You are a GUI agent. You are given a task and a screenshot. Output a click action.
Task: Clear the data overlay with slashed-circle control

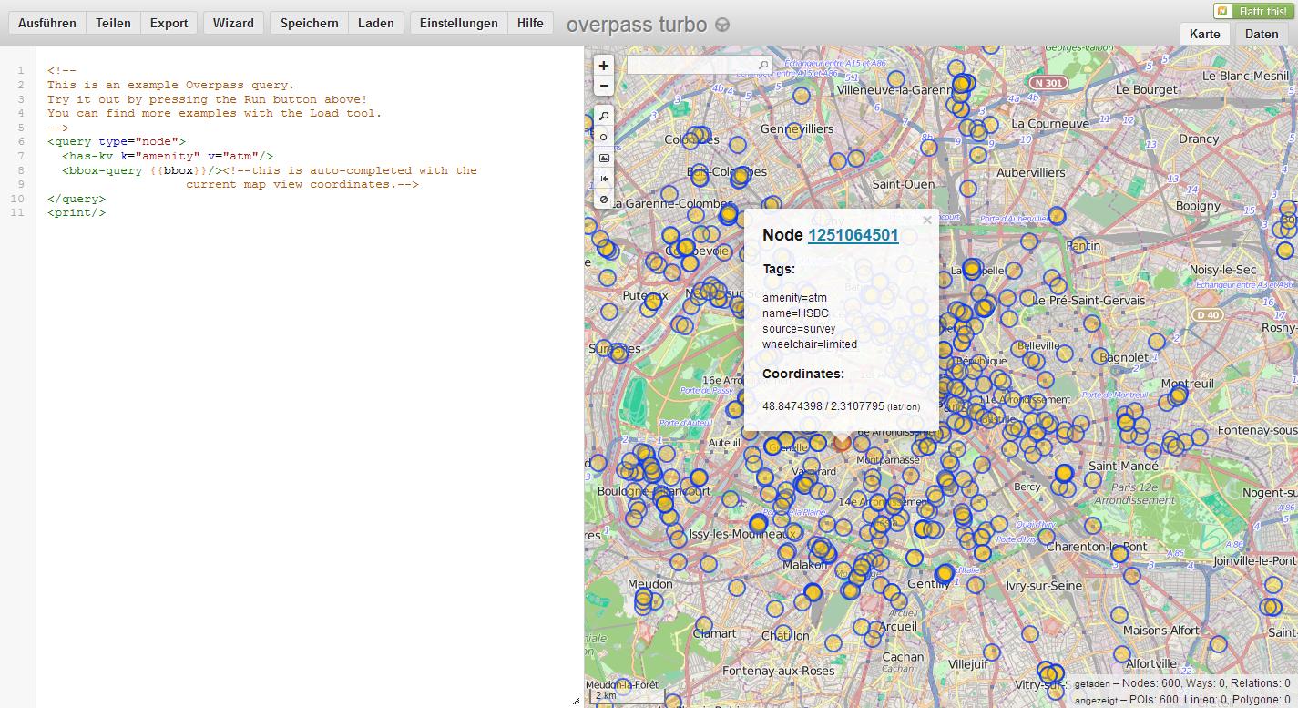click(603, 199)
